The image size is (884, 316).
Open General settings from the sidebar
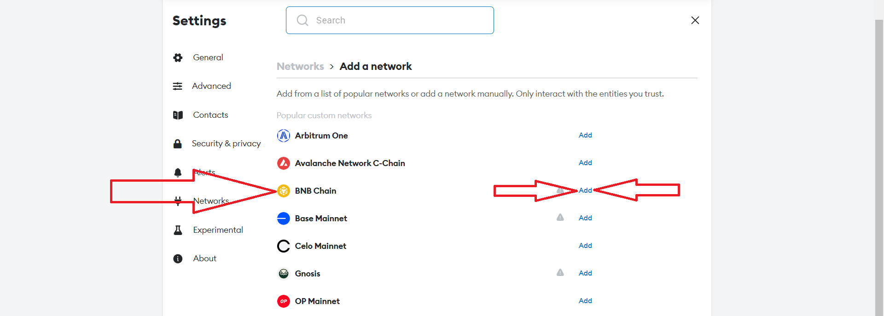tap(208, 57)
